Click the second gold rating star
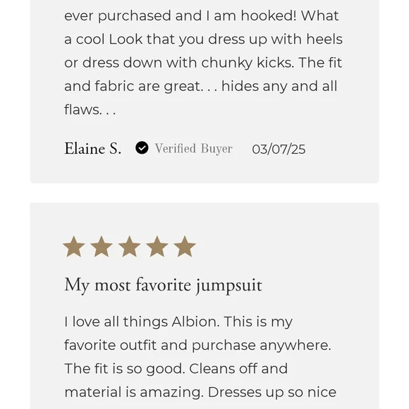Screen dimensions: 409x409 point(102,247)
